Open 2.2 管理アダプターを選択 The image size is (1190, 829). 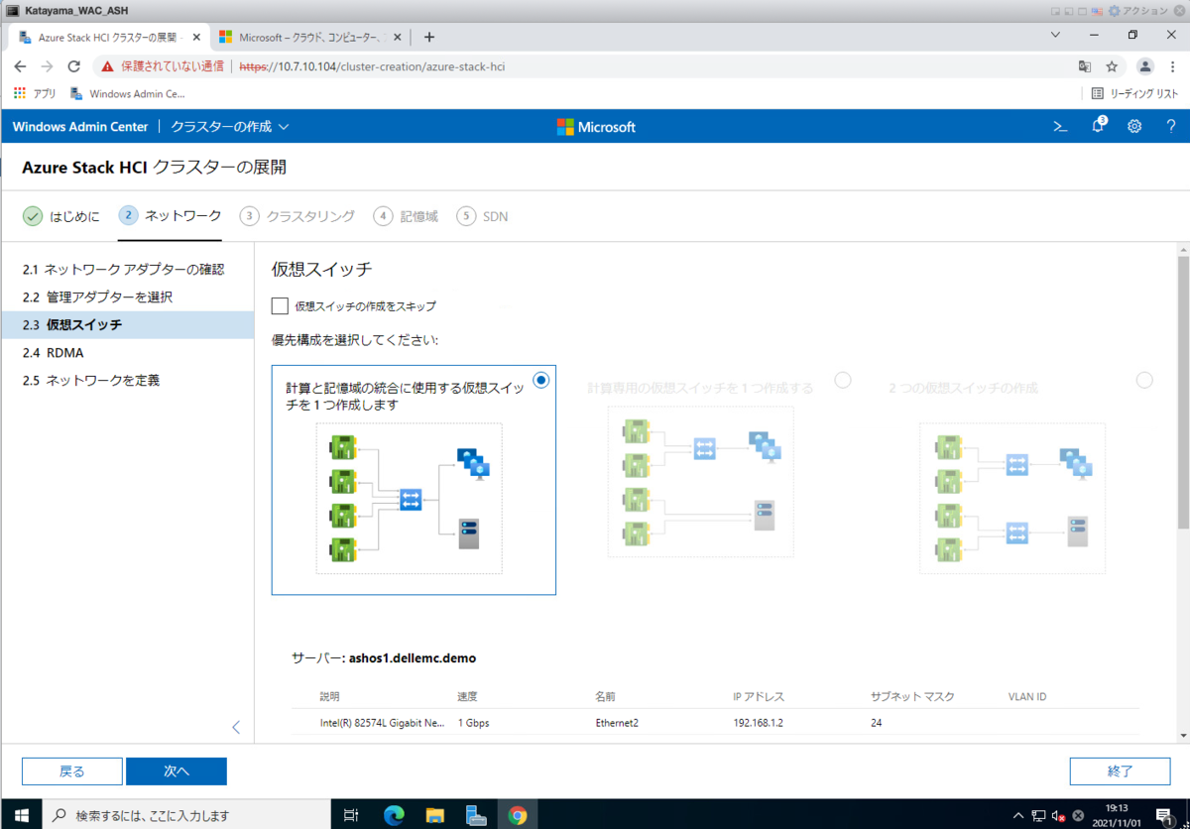(x=127, y=297)
